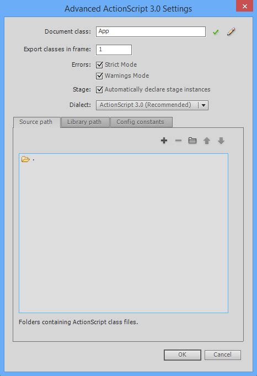Switch to the Source path tab
Screen dimensions: 257x376
[36, 122]
